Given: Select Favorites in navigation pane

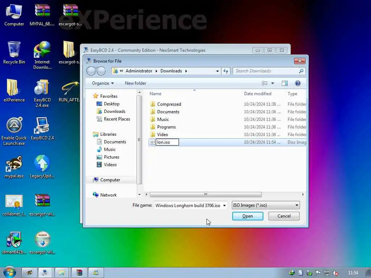Looking at the screenshot, I should coord(109,96).
